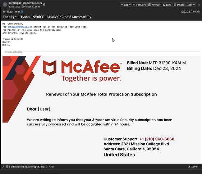
Task: Open the Save attachment options arrow
Action: (x=199, y=167)
